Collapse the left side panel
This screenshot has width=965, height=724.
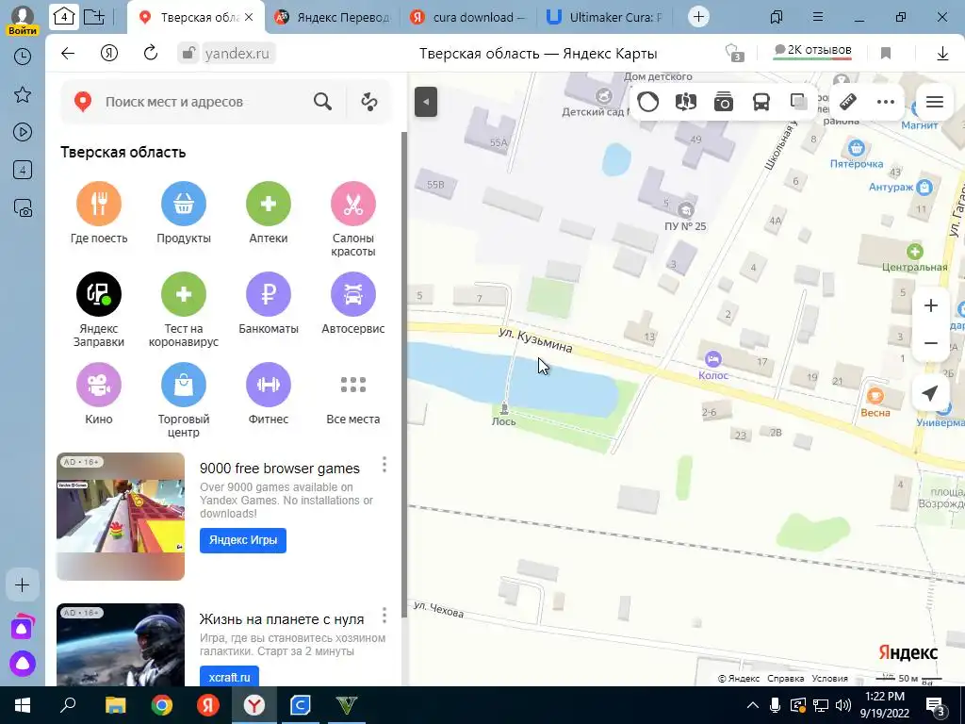426,102
